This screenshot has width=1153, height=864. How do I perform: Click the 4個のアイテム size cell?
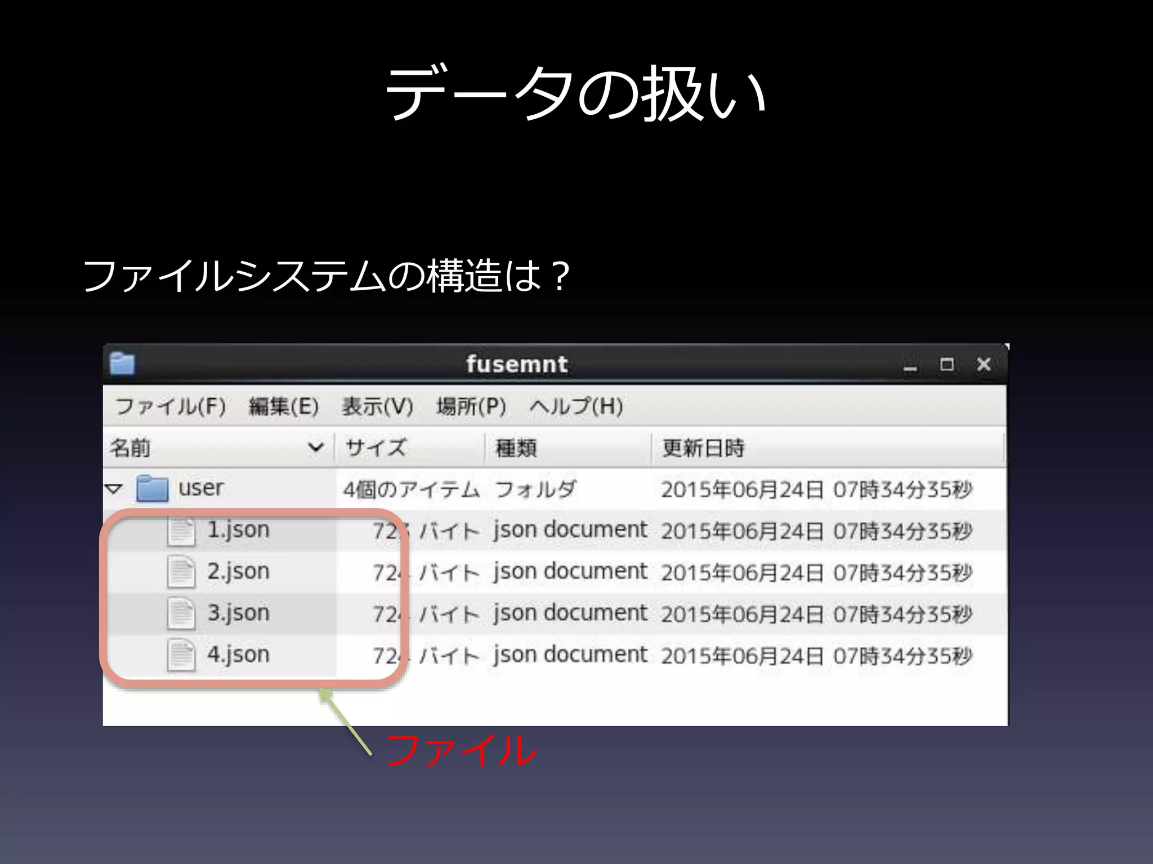tap(412, 489)
